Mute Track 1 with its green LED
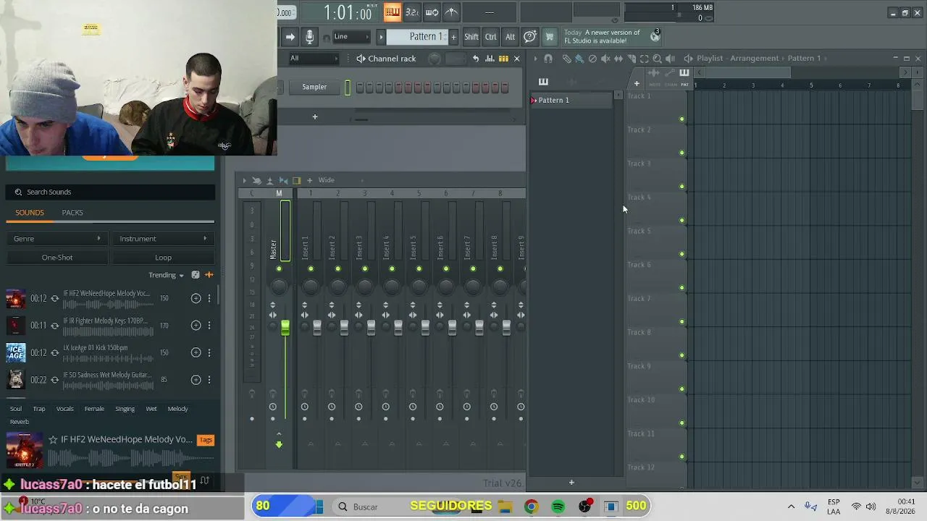This screenshot has width=927, height=521. click(x=681, y=119)
